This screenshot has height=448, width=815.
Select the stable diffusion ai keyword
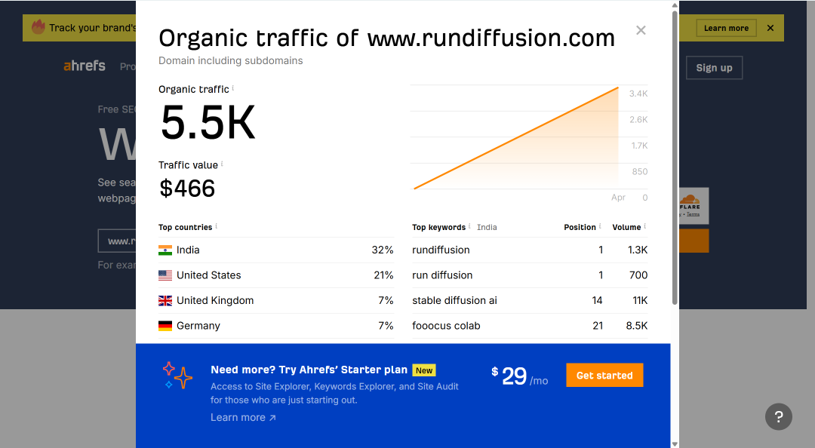[454, 300]
